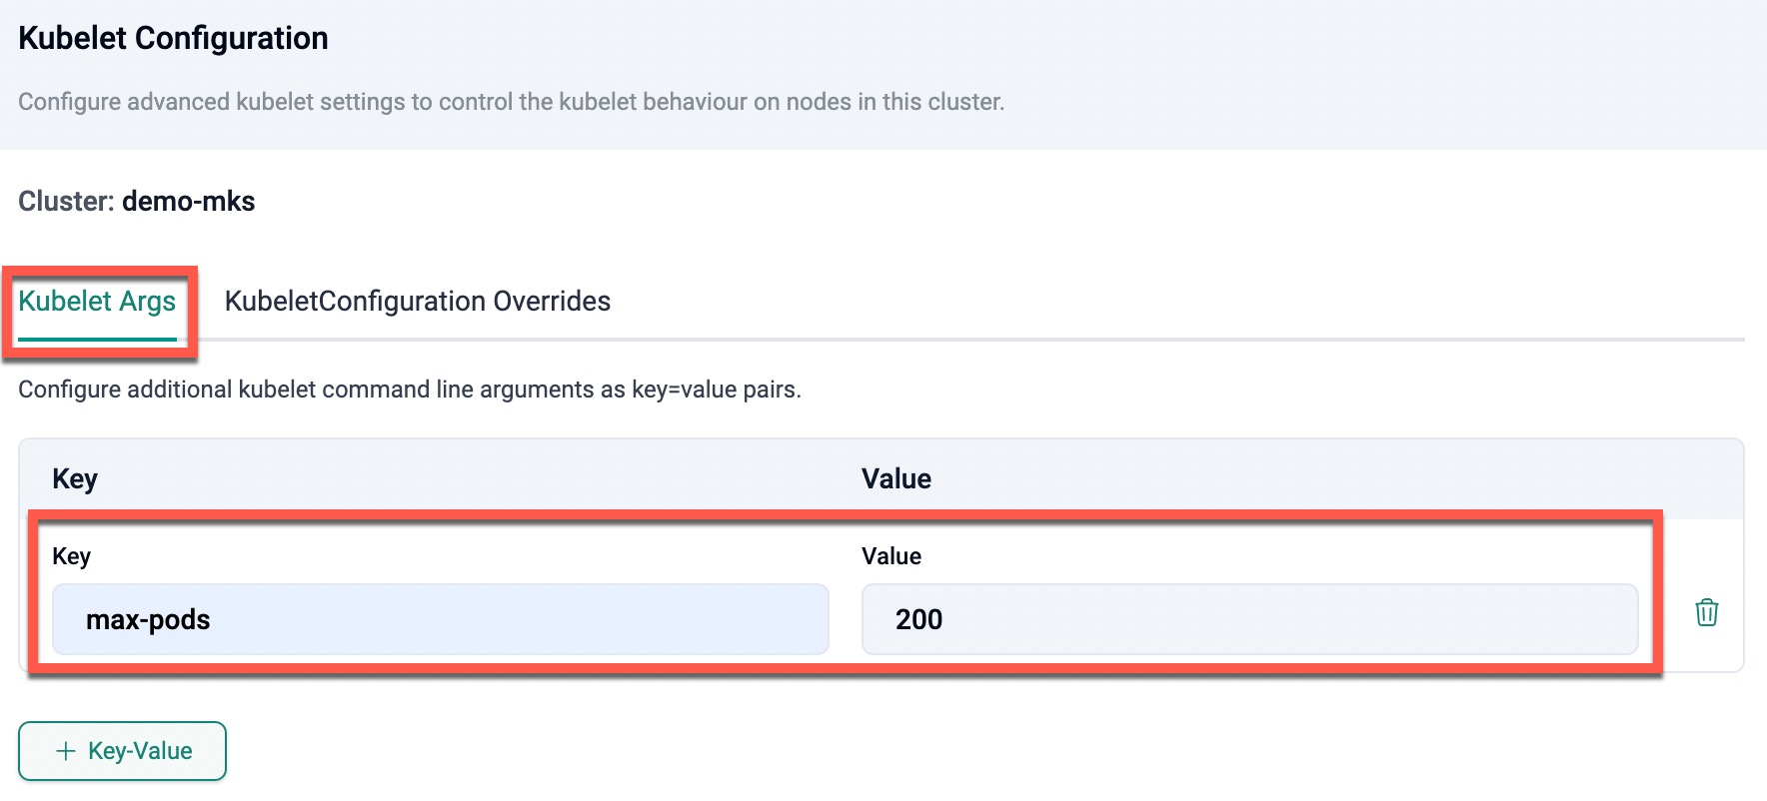Open the KubeletConfiguration Overrides tab
Screen dimensions: 1767x801
pos(417,302)
